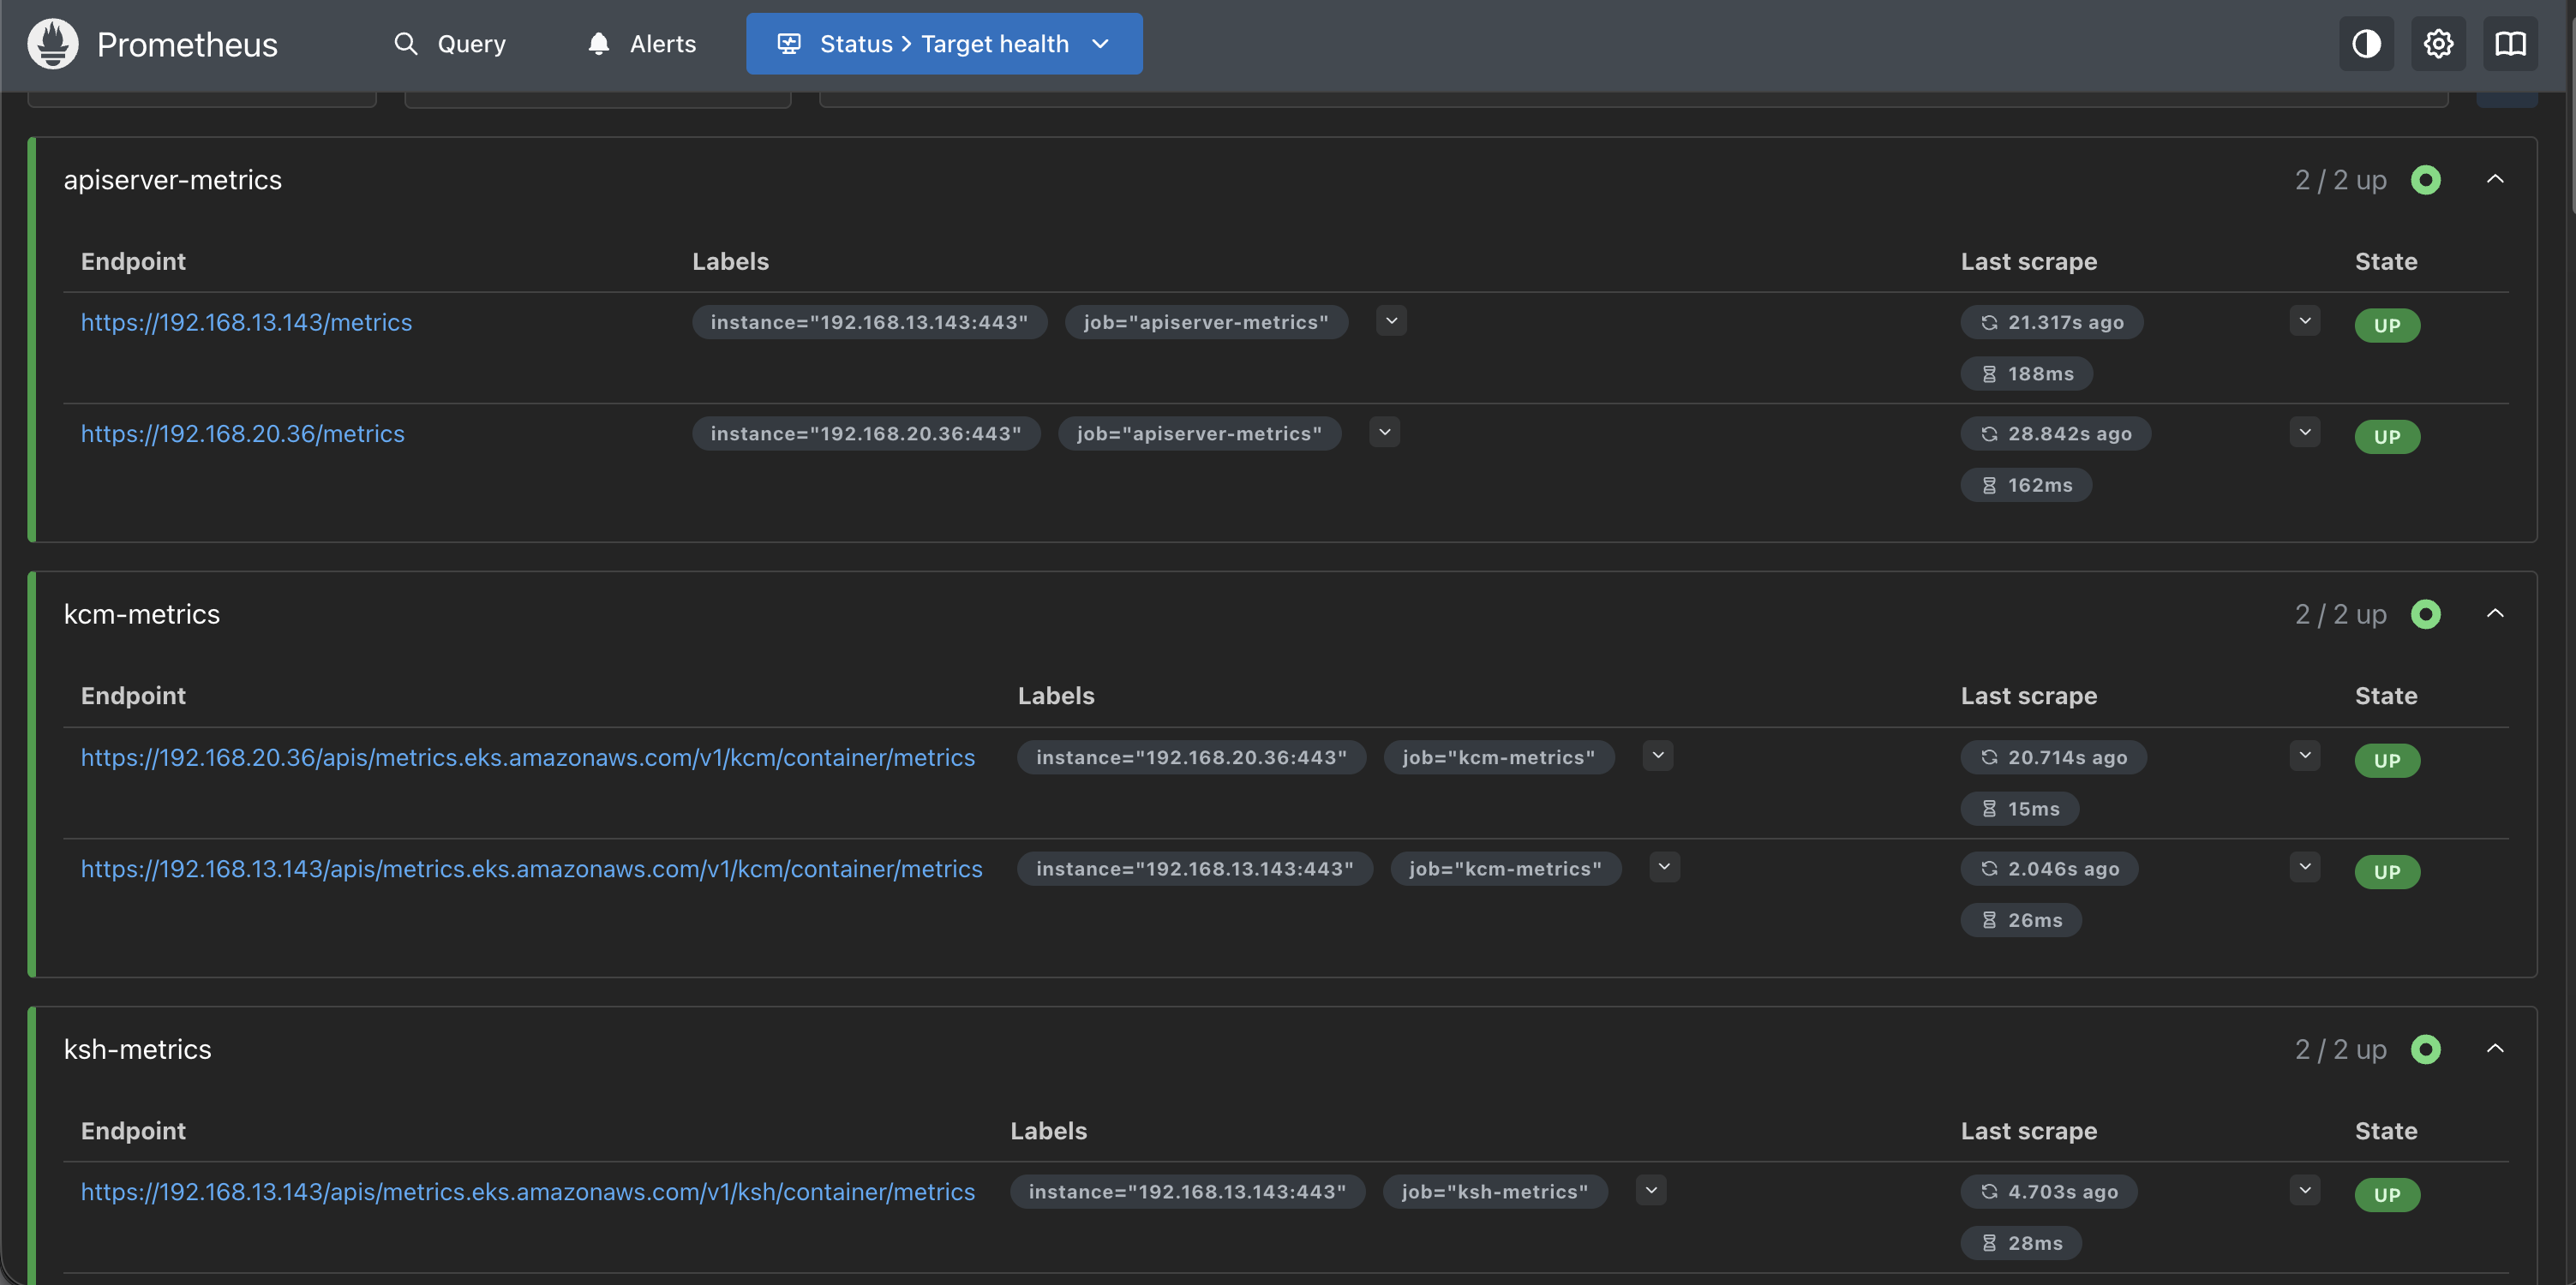This screenshot has width=2576, height=1285.
Task: Click the 188ms scrape duration badge
Action: pos(2026,374)
